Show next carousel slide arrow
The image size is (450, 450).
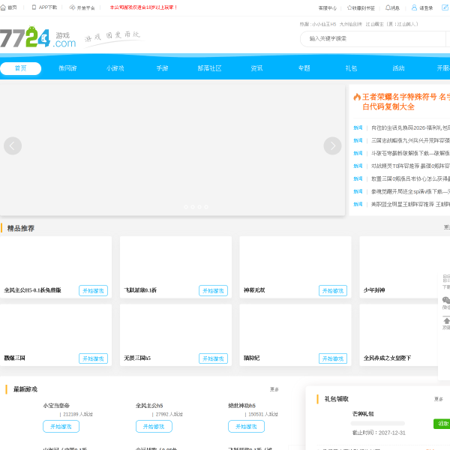332,145
